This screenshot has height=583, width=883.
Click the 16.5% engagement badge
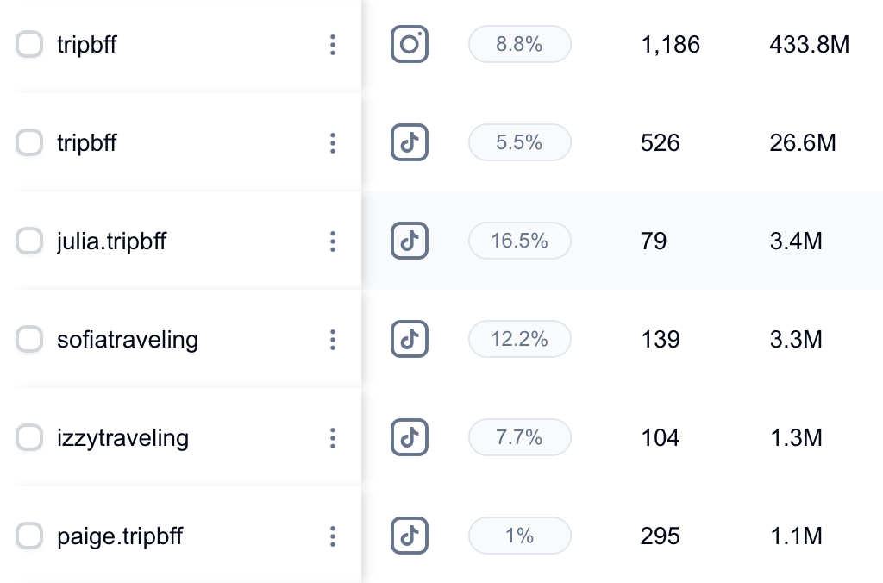pos(520,241)
